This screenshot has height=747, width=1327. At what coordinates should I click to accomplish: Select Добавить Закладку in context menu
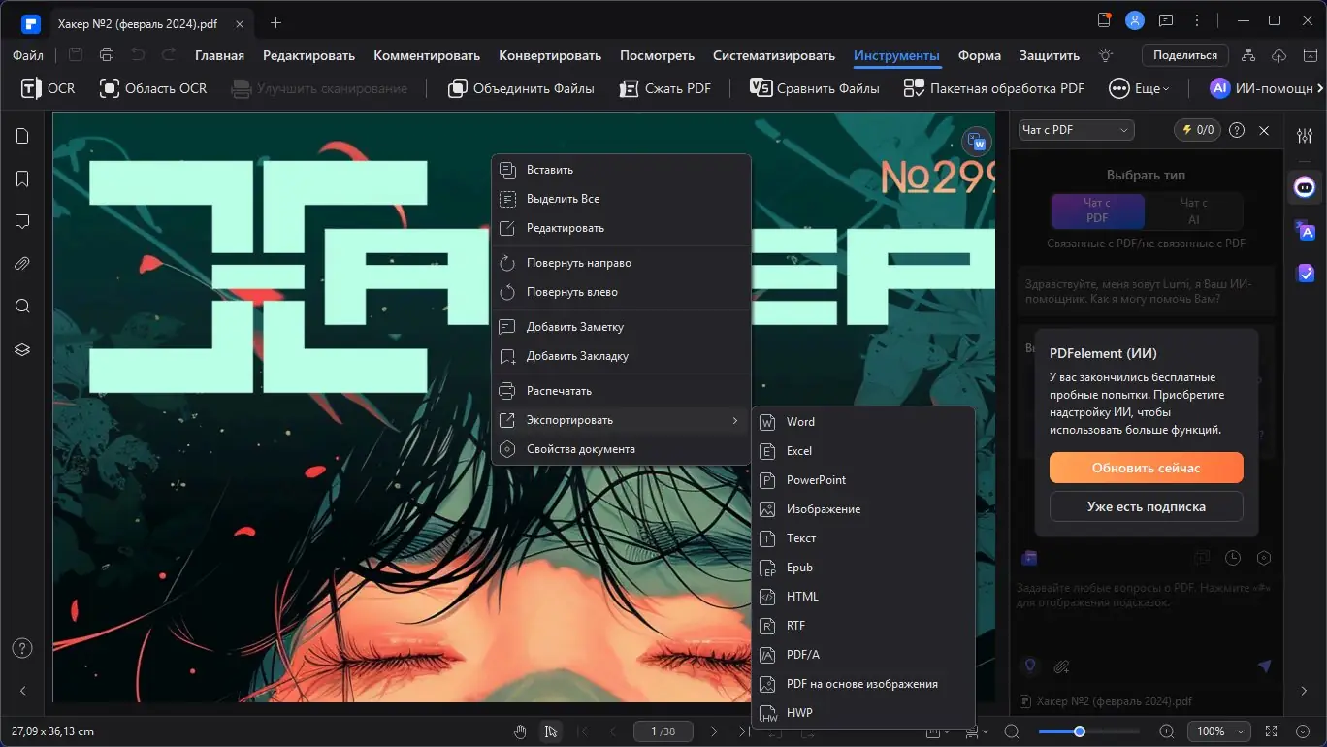tap(622, 356)
